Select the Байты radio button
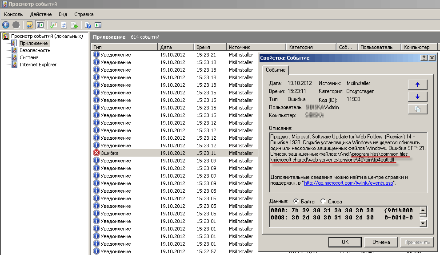Image resolution: width=440 pixels, height=255 pixels. pos(296,201)
